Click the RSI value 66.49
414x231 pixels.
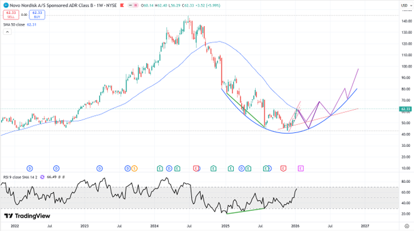[x=51, y=177]
